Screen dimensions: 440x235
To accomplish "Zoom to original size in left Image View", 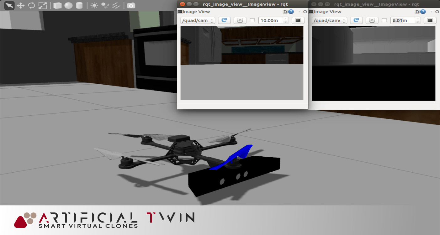I will [x=240, y=20].
